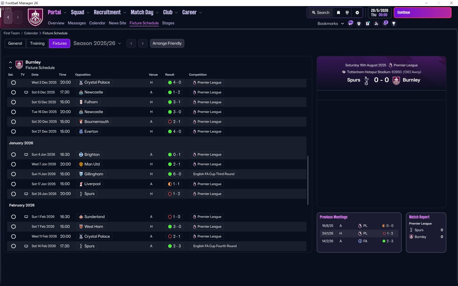The image size is (458, 286).
Task: Switch to the General tab
Action: (15, 44)
